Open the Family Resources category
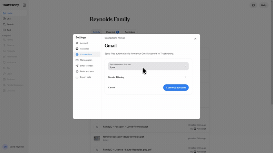The width and height of the screenshot is (273, 153). (14, 85)
